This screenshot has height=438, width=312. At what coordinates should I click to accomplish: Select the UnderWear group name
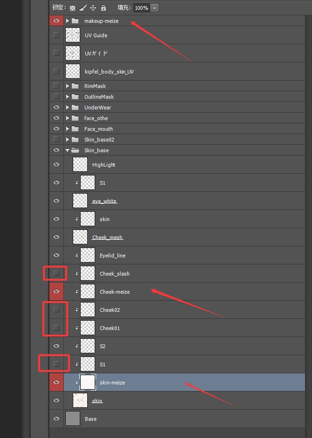tap(97, 108)
